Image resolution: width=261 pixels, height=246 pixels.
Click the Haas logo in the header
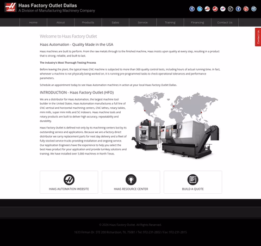(10, 7)
